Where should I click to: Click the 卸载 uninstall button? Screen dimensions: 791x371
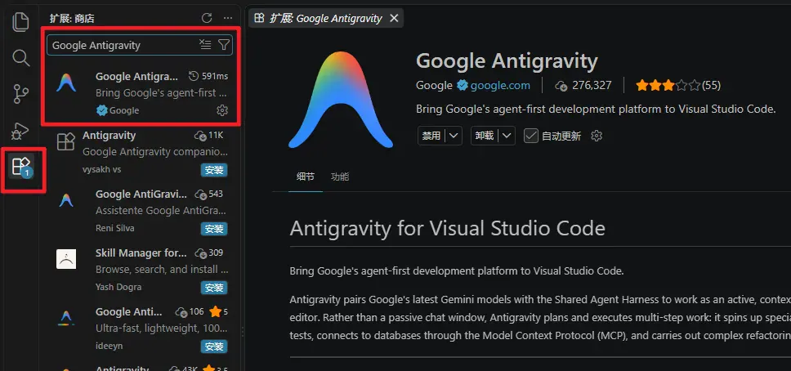click(485, 136)
